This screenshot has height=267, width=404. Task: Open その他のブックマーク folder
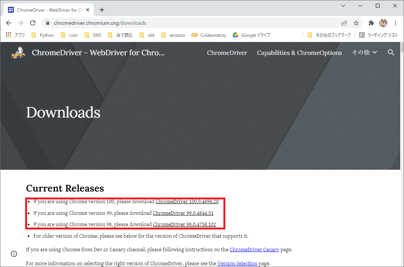click(329, 35)
